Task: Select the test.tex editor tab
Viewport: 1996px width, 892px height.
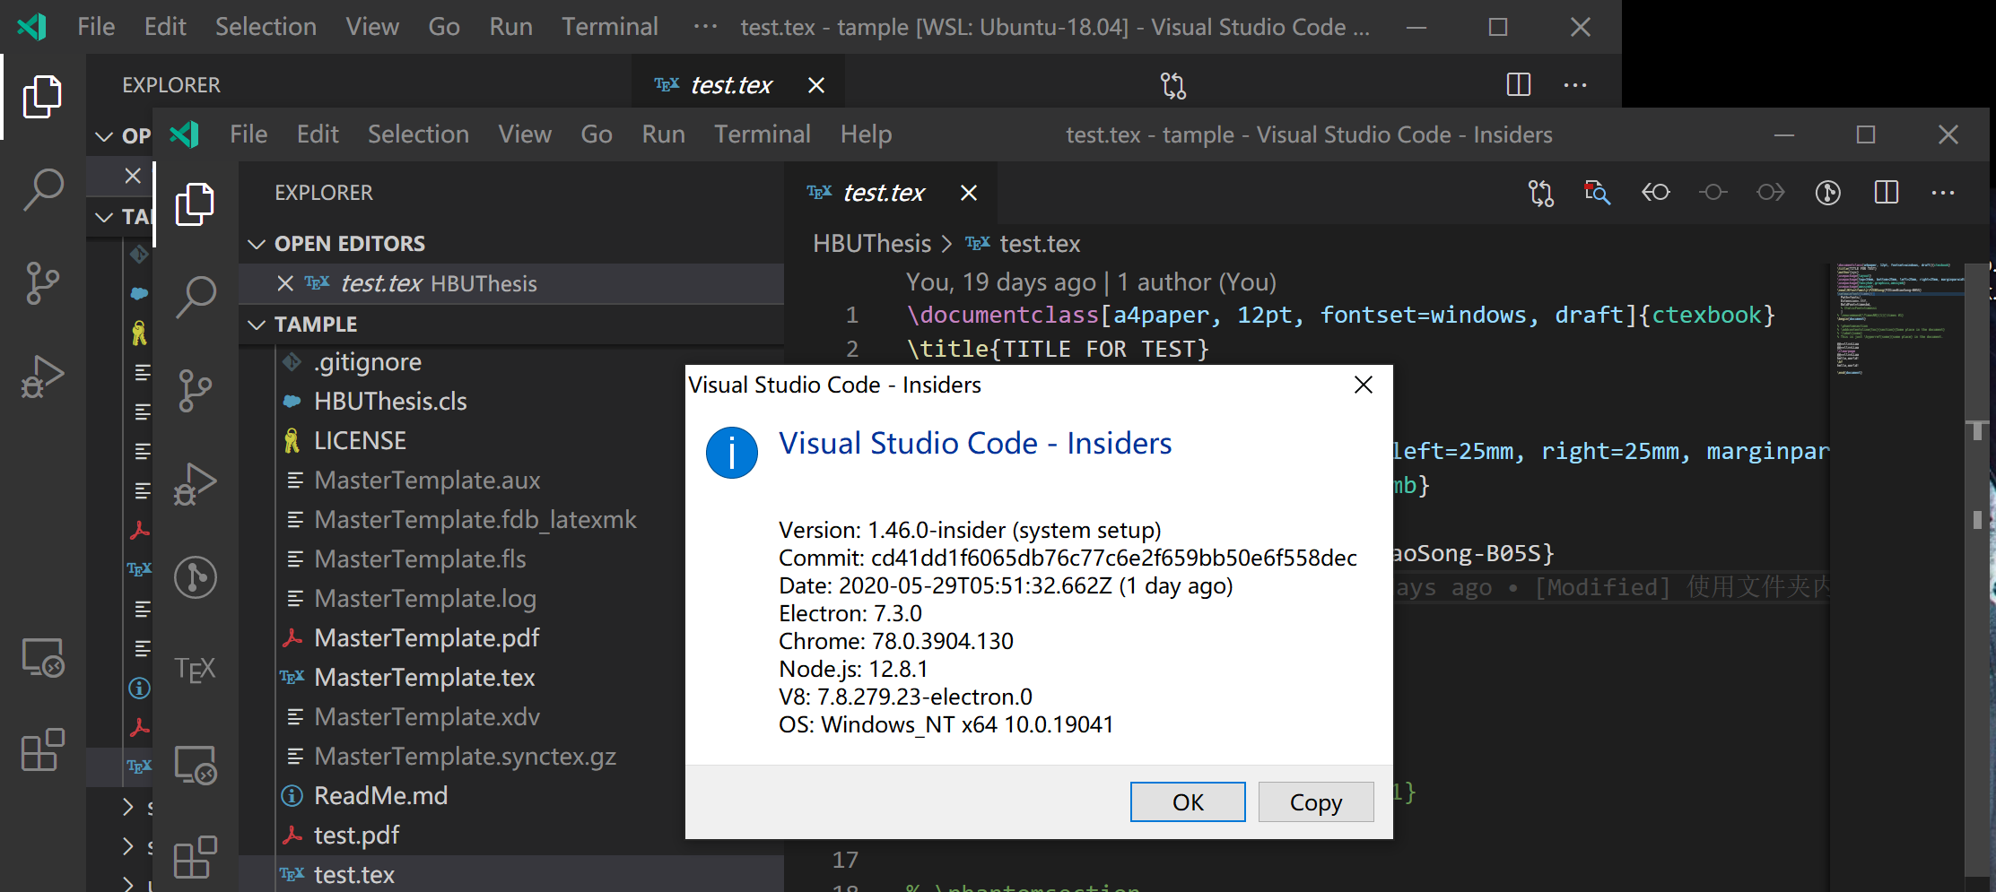Action: coord(884,192)
